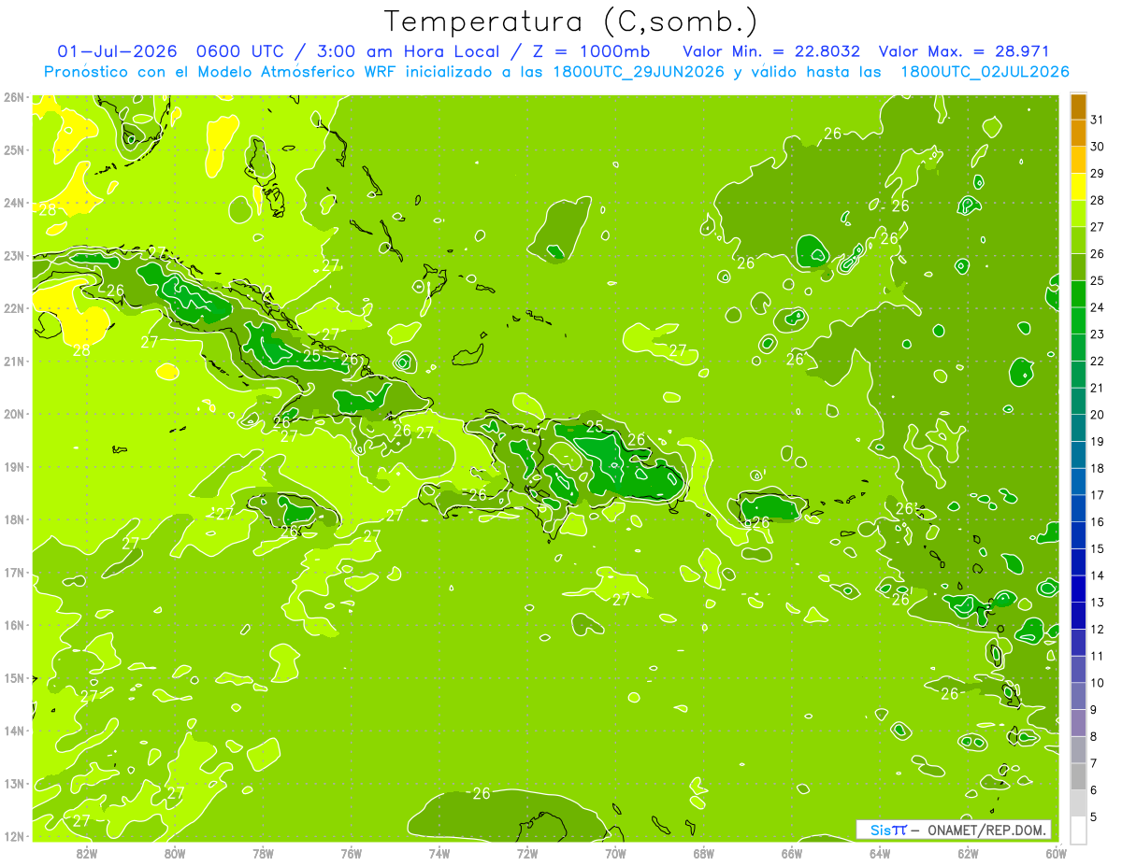
Task: Click latitude axis label '25N'
Action: (13, 150)
